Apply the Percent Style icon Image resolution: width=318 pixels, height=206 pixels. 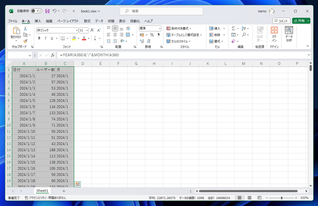coord(152,35)
